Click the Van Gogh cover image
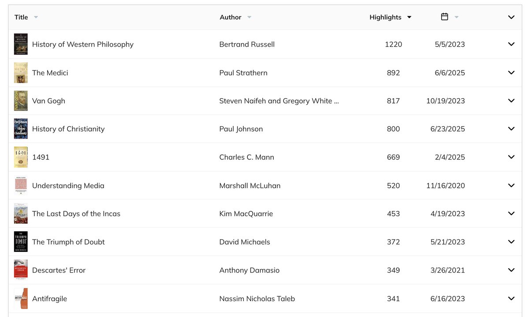The image size is (529, 317). 21,101
